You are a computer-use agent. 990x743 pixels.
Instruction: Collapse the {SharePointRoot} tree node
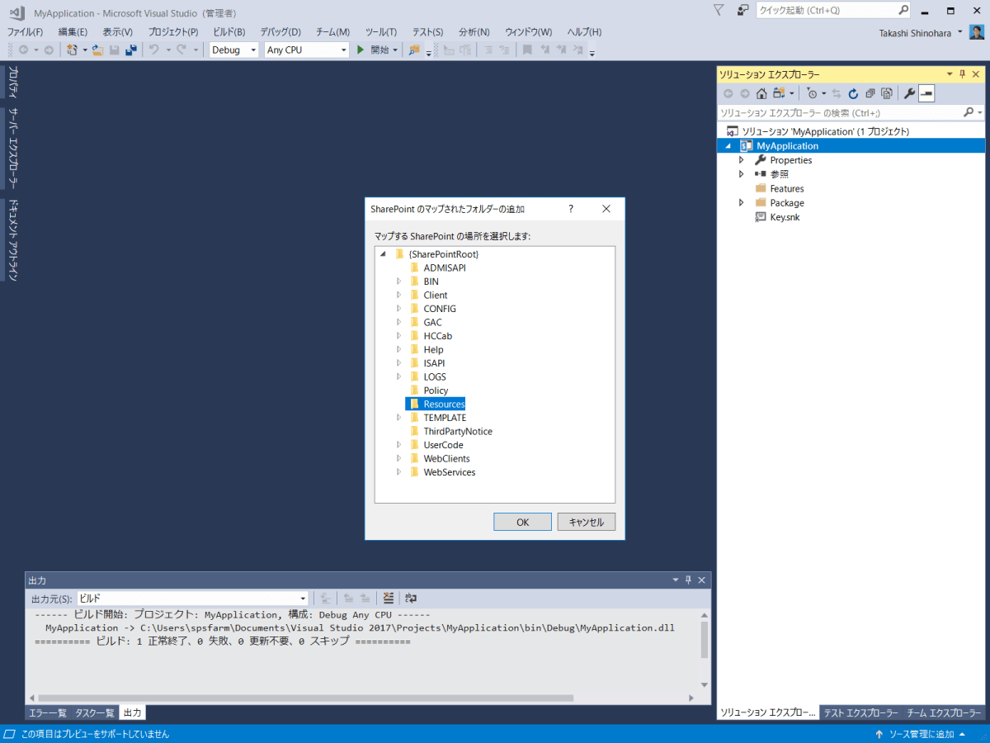pyautogui.click(x=384, y=254)
